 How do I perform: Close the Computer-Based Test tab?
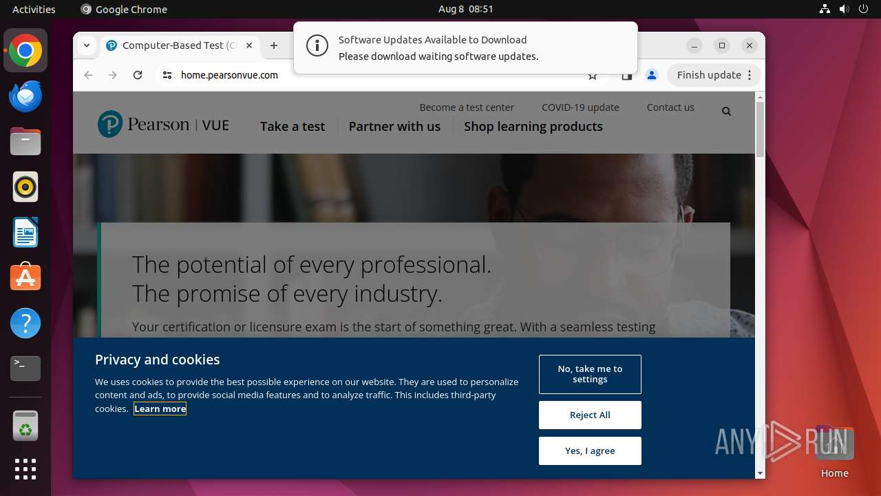[249, 45]
